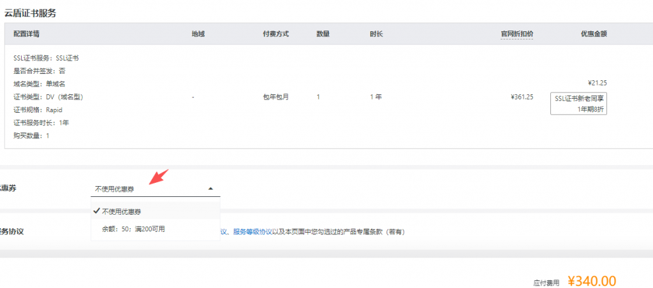Click the SSL证书新老同享 1年期8折 discount tag
Viewport: 653px width, 288px height.
pos(578,103)
